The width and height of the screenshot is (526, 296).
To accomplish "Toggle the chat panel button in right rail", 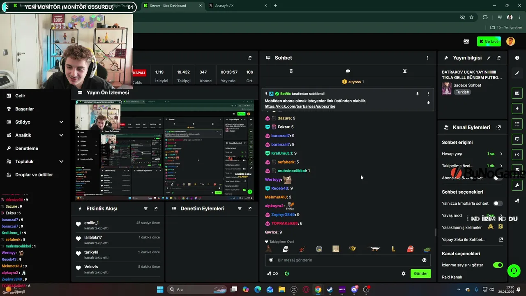I will (517, 139).
